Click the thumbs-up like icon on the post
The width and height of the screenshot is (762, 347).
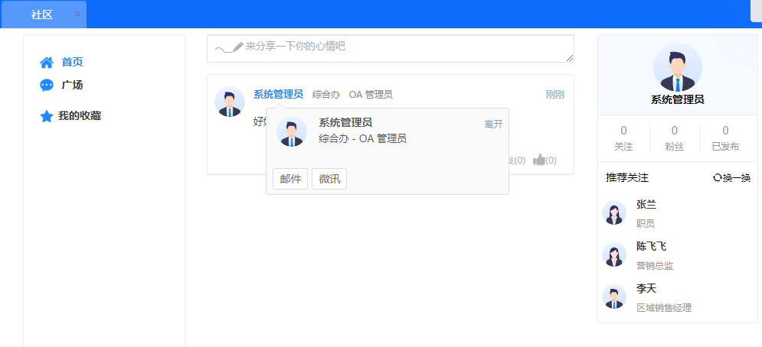pyautogui.click(x=539, y=160)
